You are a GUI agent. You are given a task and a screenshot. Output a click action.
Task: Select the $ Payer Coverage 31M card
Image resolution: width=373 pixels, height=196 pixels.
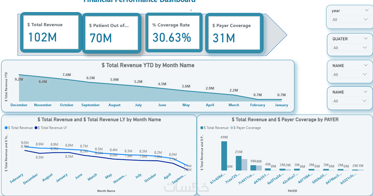(234, 33)
